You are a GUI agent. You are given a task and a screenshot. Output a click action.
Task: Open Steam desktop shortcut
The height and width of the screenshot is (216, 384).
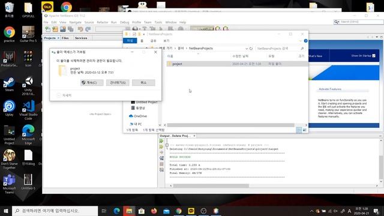click(10, 85)
